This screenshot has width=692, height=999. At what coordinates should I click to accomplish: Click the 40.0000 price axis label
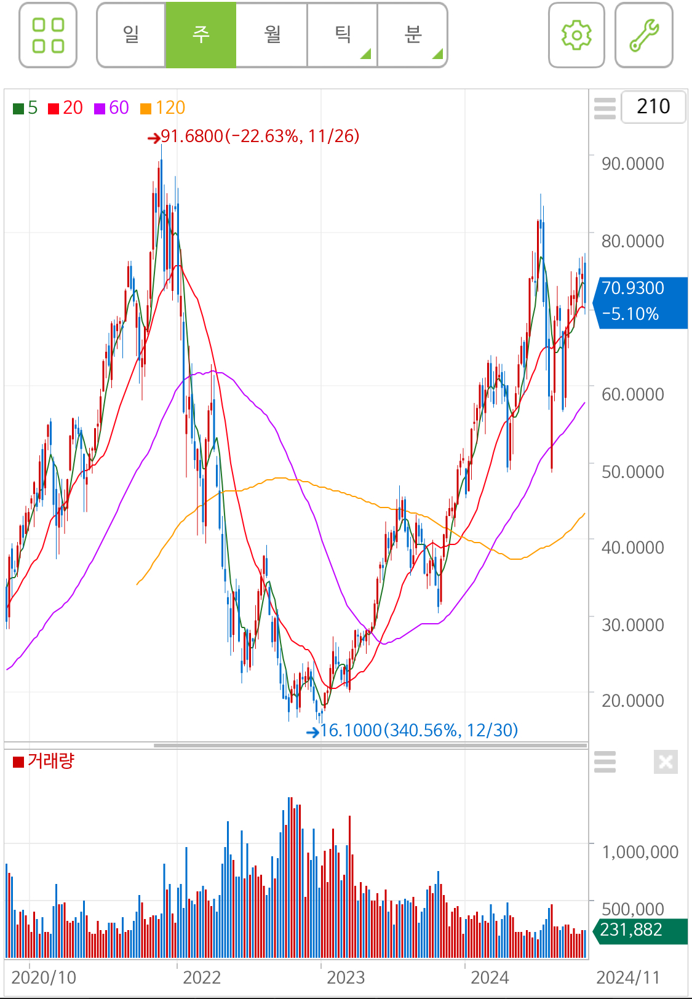[x=633, y=547]
